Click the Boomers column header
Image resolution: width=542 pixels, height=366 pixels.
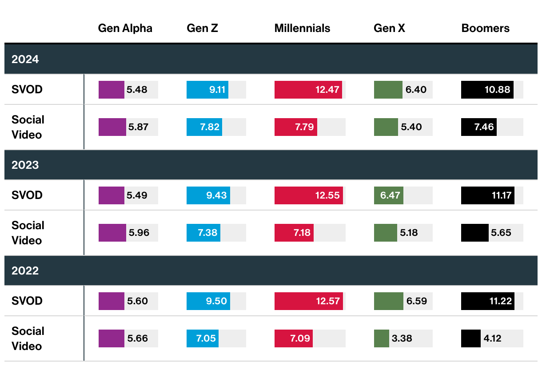(485, 28)
